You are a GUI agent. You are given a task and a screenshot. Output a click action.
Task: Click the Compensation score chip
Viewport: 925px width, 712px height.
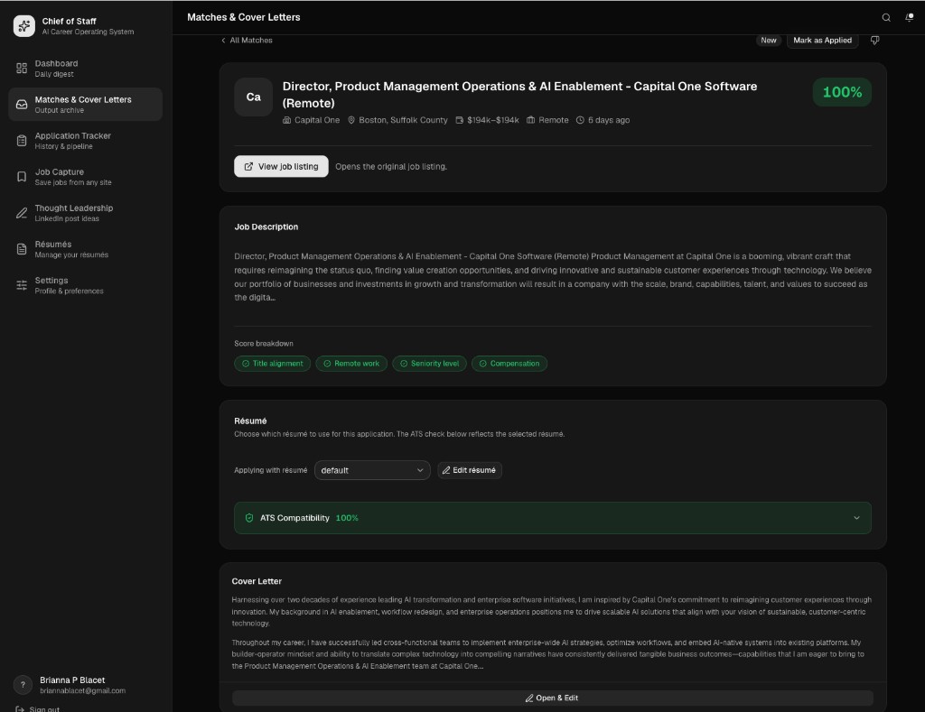(509, 364)
